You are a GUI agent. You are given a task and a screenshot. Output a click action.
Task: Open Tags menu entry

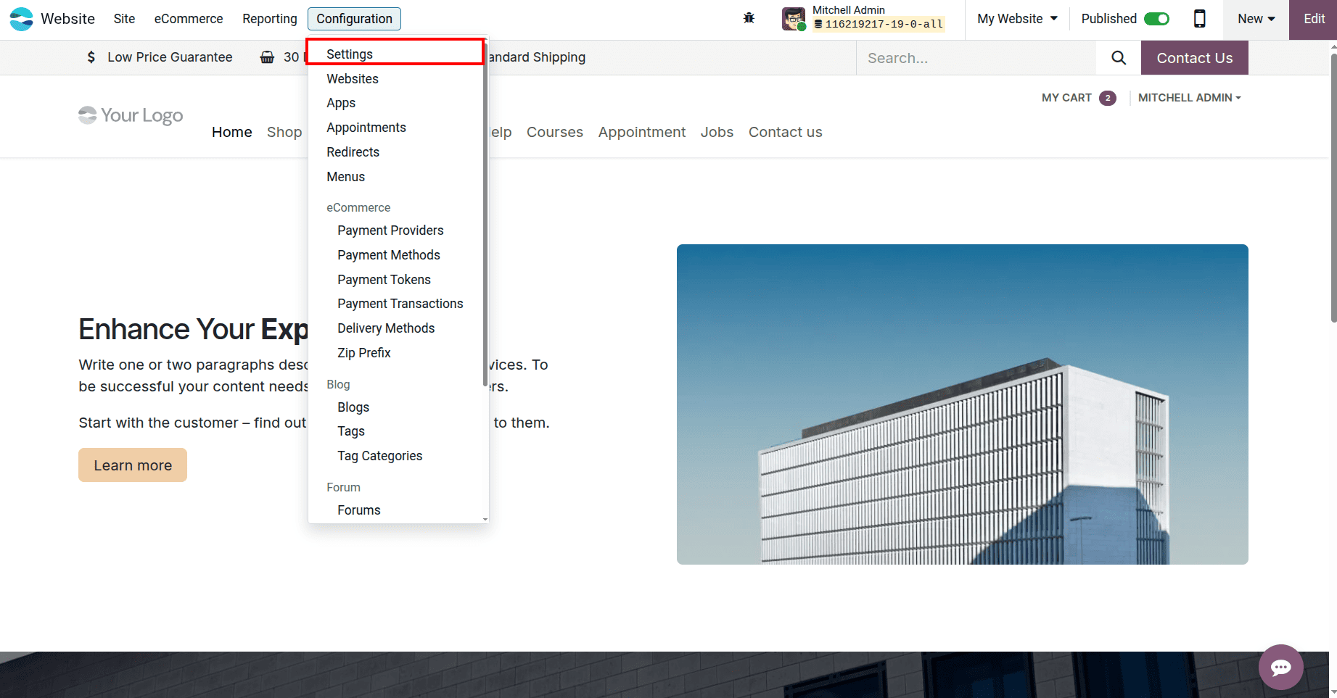pyautogui.click(x=395, y=431)
